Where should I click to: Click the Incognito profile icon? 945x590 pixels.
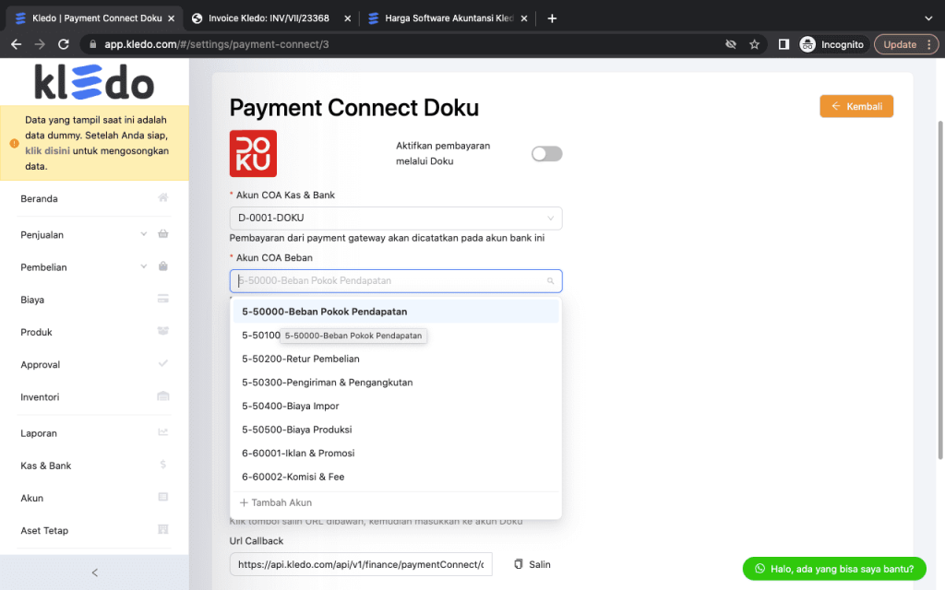pos(807,44)
